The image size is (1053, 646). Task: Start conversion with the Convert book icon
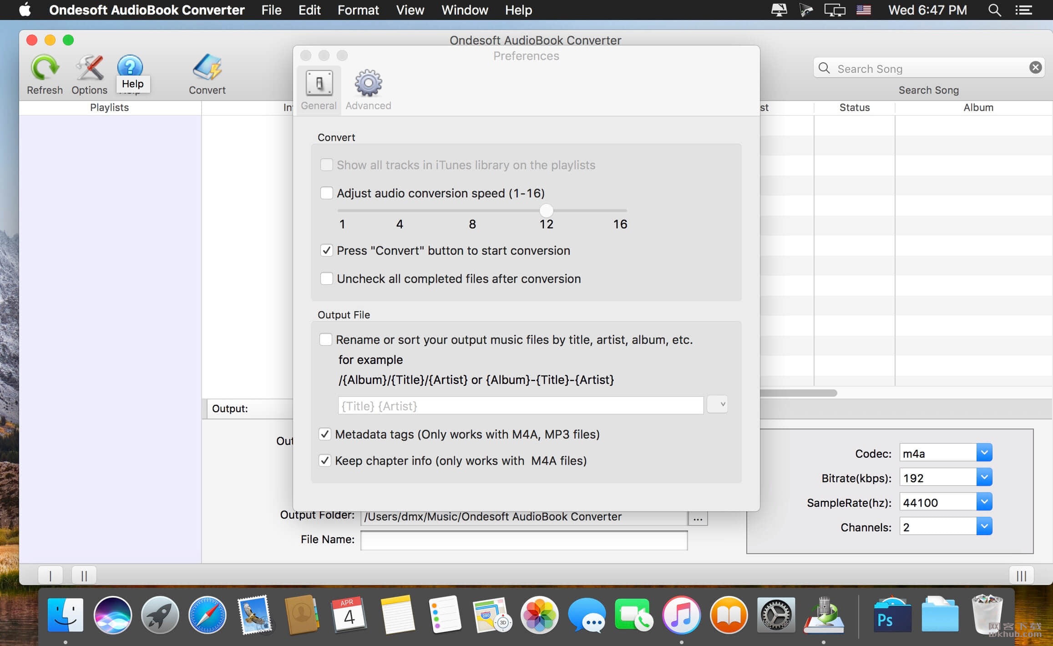pos(207,68)
